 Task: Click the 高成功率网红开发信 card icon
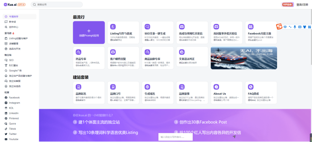[x=182, y=27]
